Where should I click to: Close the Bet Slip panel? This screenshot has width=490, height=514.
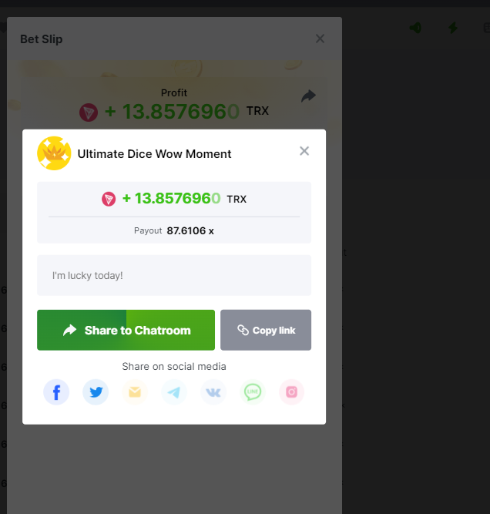pyautogui.click(x=320, y=39)
